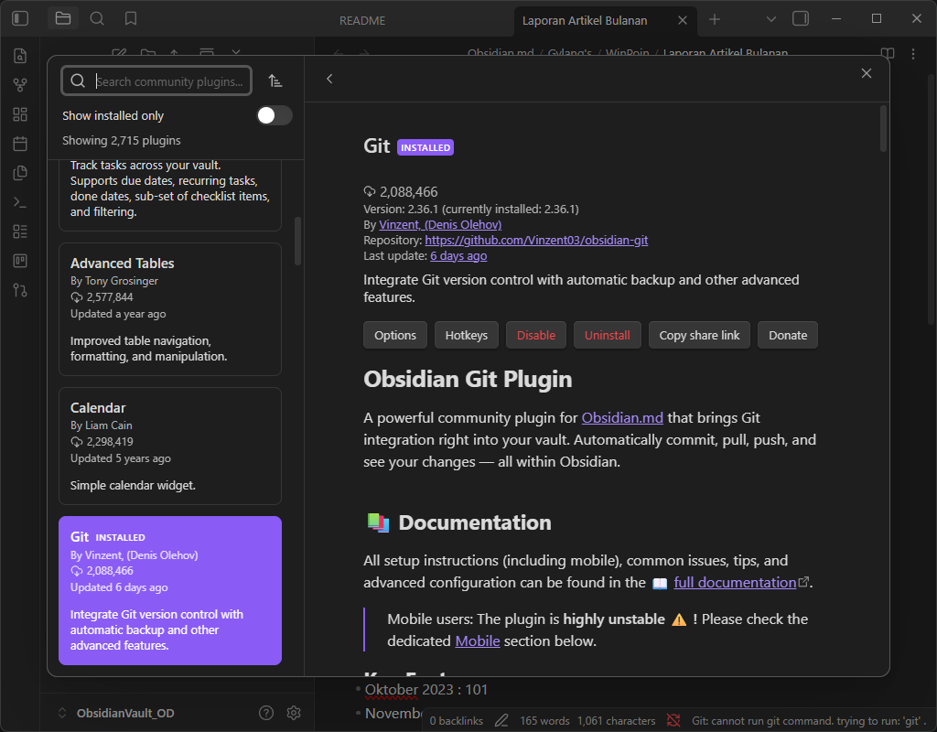Open the help icon beside vault name
937x732 pixels.
pos(266,713)
